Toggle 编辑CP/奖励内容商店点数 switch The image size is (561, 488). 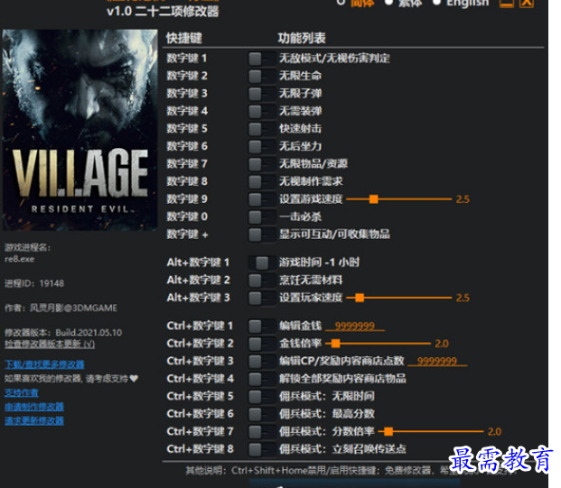pyautogui.click(x=262, y=361)
